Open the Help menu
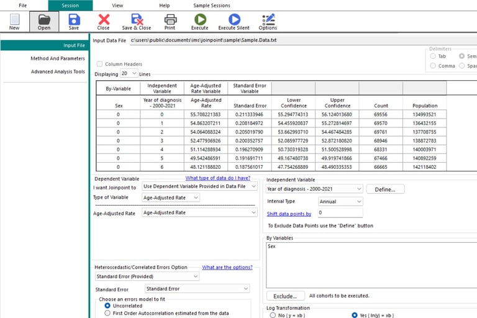Image resolution: width=477 pixels, height=318 pixels. point(165,6)
